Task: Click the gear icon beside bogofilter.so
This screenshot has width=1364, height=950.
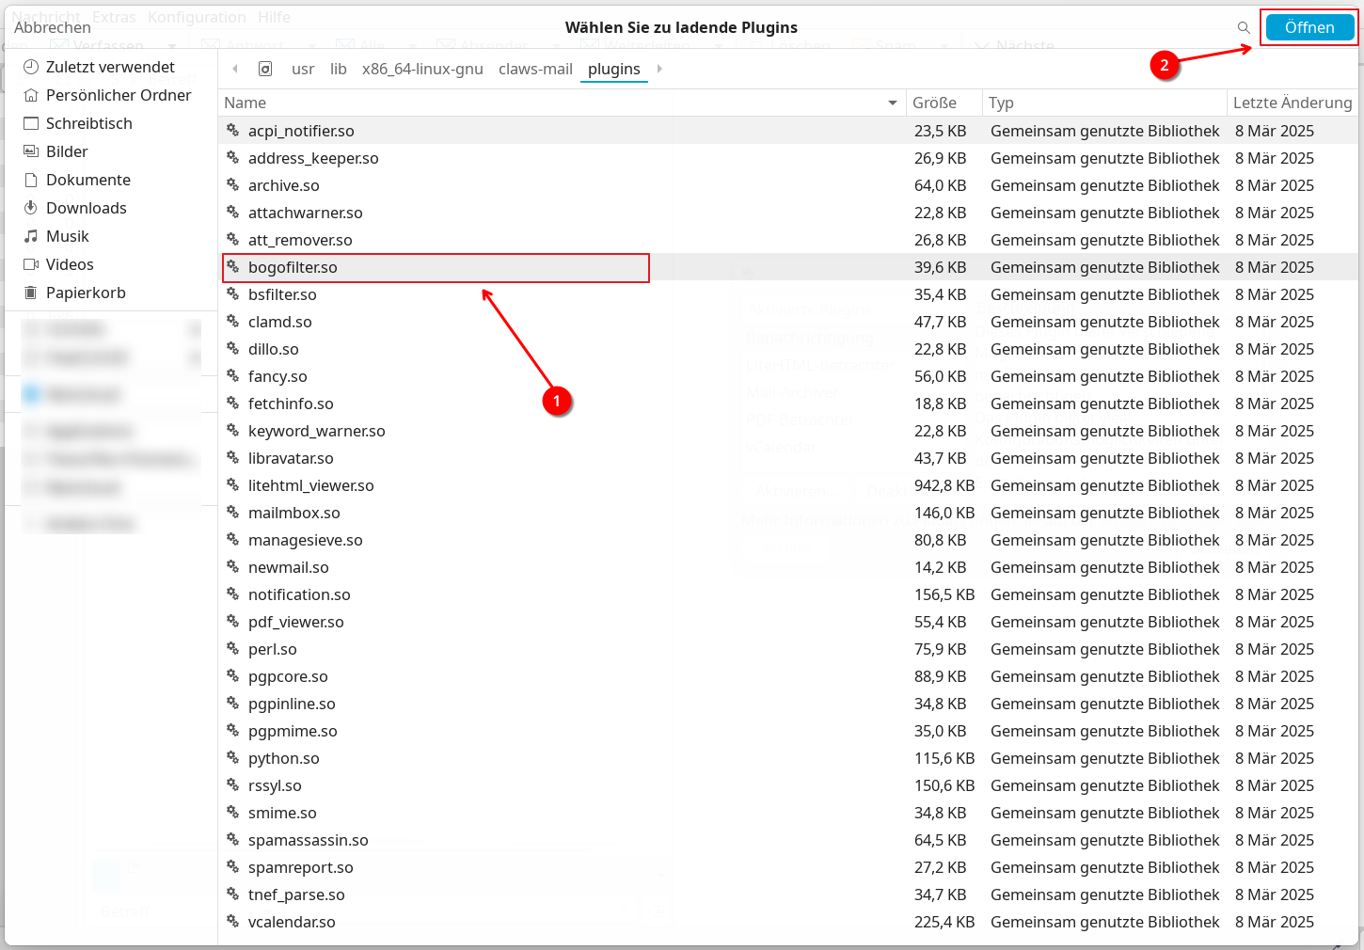Action: pyautogui.click(x=233, y=267)
